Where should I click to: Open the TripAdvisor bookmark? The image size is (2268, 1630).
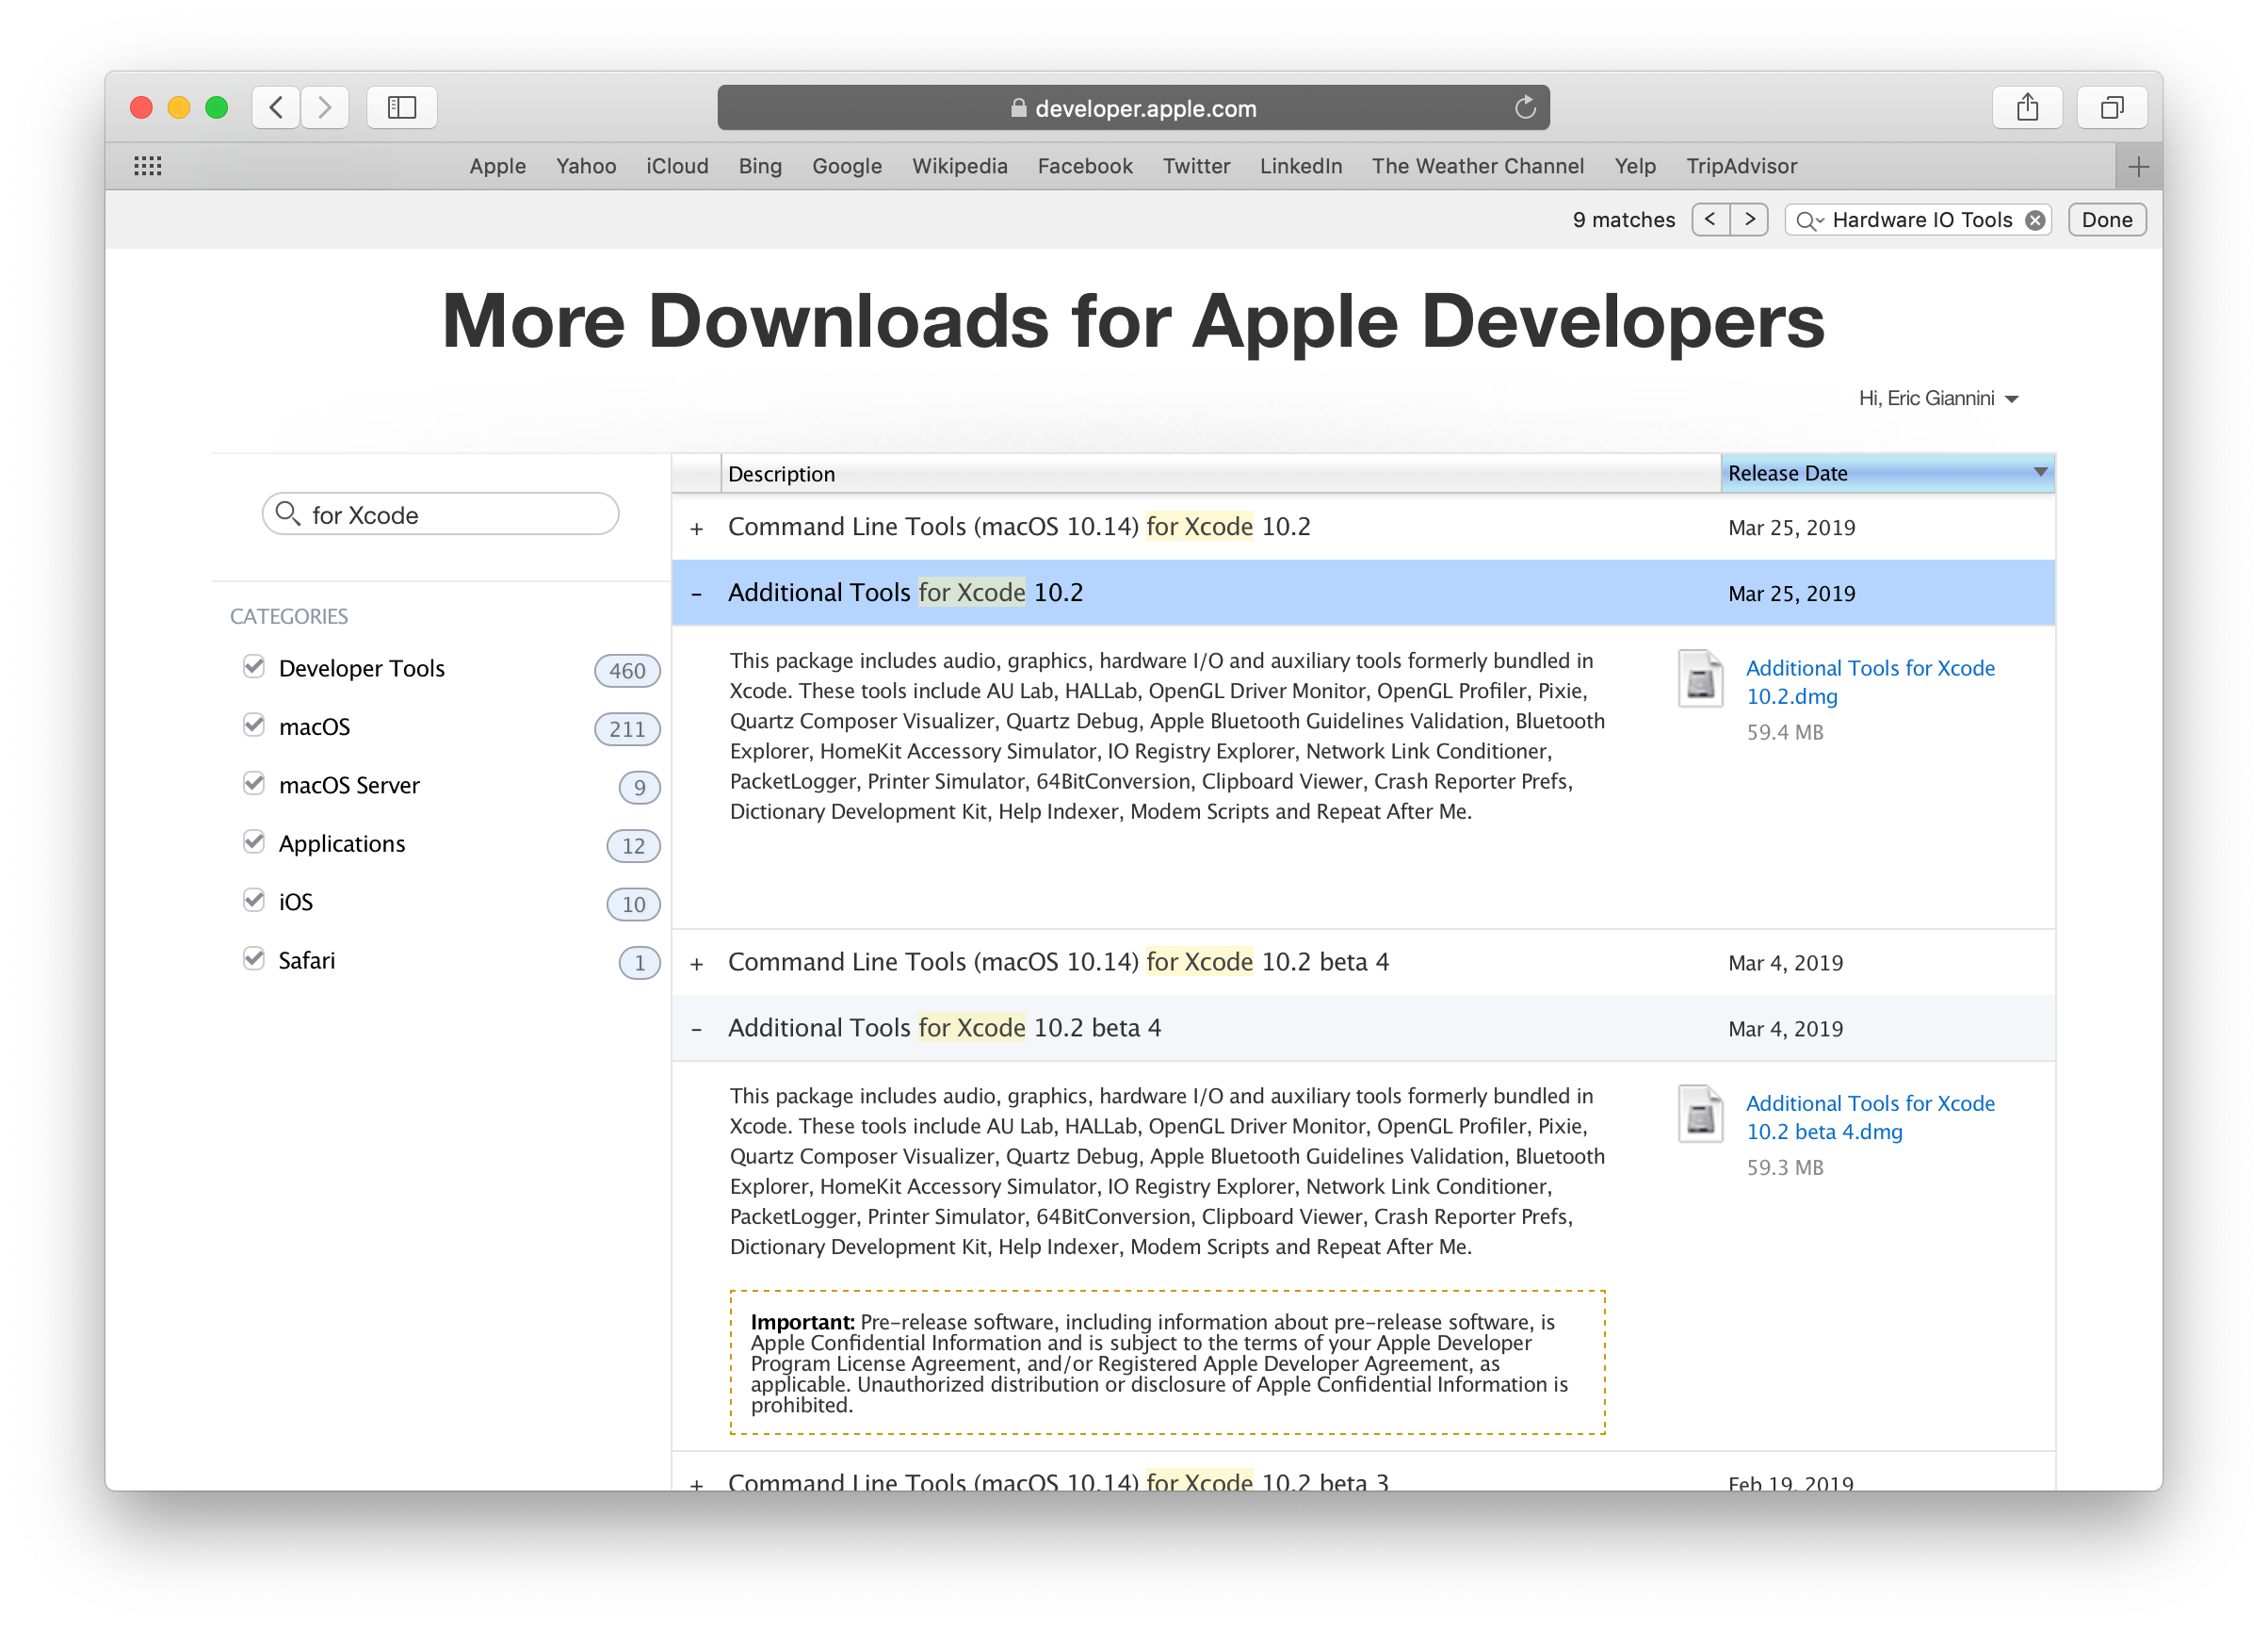click(x=1742, y=166)
